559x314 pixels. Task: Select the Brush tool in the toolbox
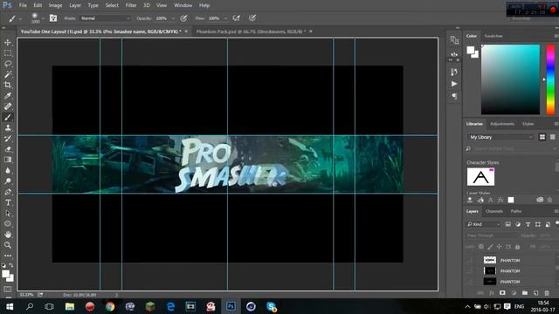[x=8, y=117]
